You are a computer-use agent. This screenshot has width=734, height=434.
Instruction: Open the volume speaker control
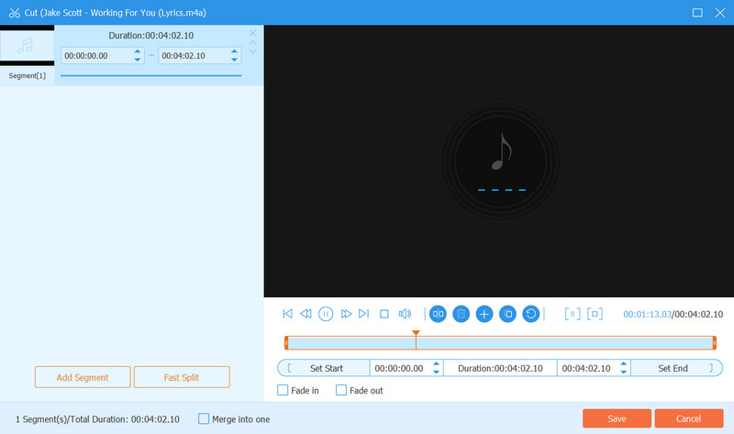point(405,314)
